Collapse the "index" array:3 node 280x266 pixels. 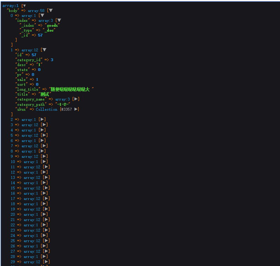point(59,20)
